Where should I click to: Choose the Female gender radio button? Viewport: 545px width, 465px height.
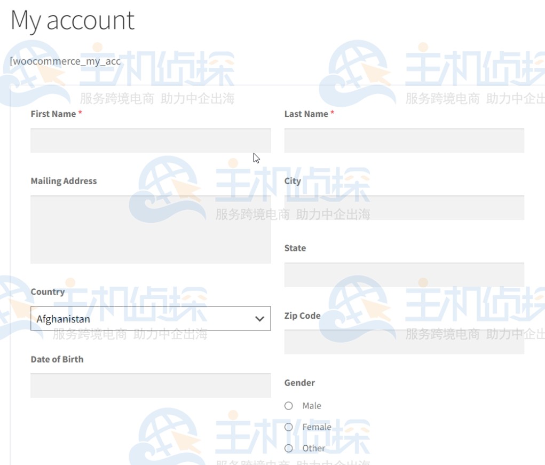289,427
